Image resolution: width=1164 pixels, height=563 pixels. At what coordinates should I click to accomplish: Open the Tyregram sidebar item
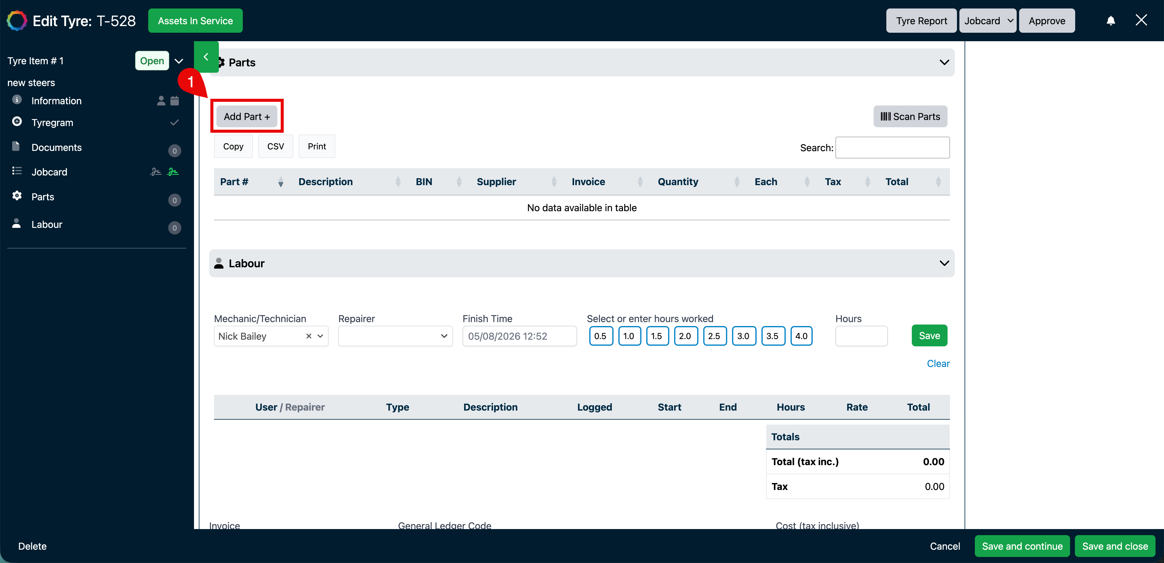52,122
